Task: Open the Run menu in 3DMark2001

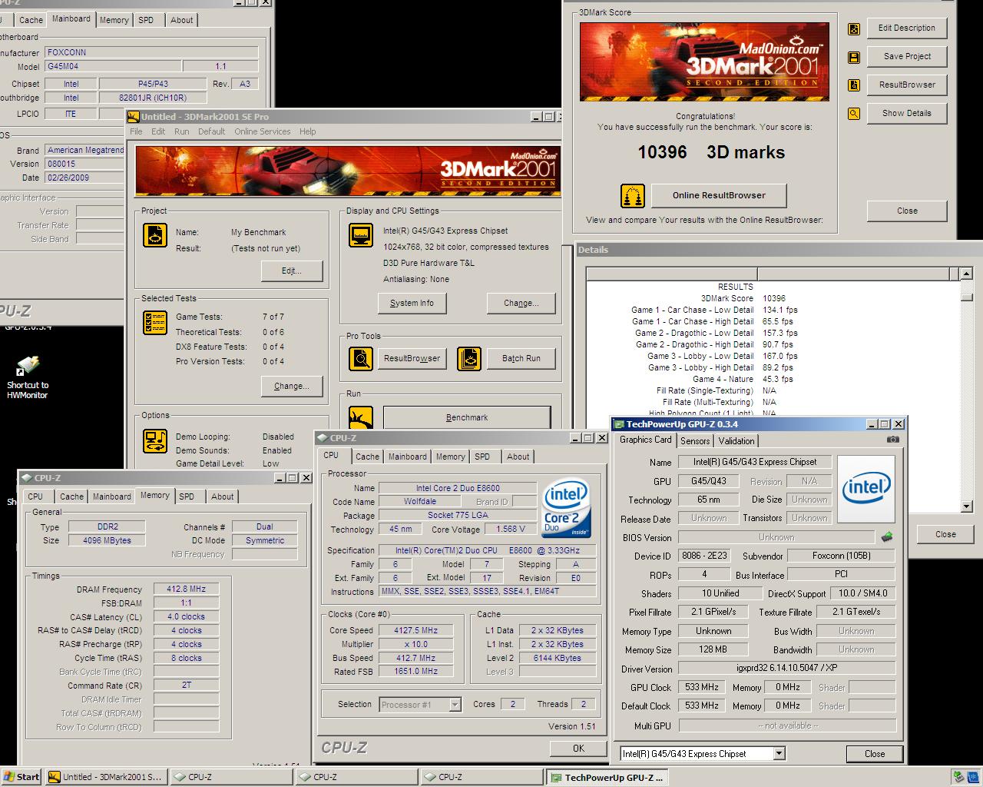Action: (181, 131)
